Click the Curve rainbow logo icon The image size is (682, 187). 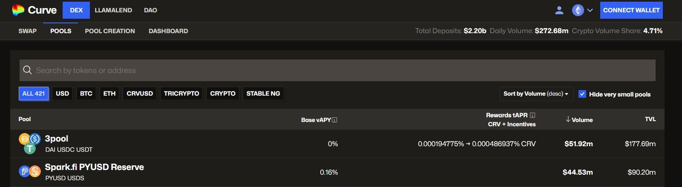pyautogui.click(x=18, y=10)
